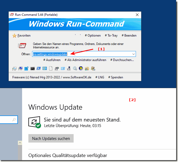Click Optionales Qualitätsupdate verfügbar text

click(68, 155)
